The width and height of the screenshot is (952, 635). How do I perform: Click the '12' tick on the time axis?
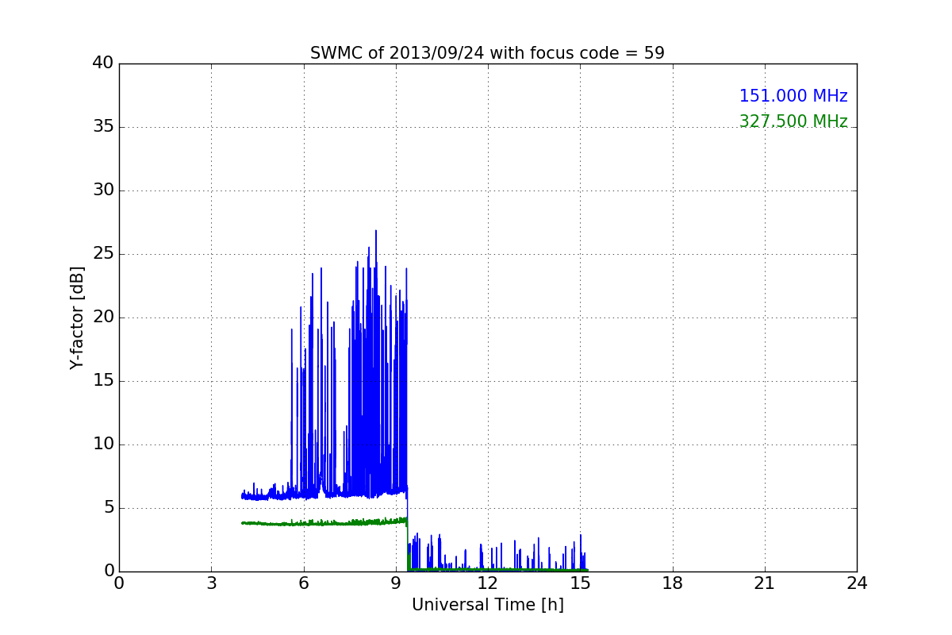tap(488, 583)
